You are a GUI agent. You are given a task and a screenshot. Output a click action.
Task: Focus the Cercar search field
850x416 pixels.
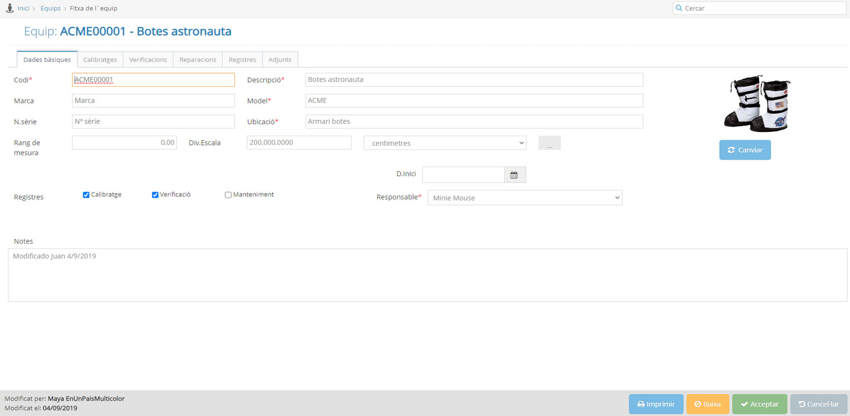click(759, 8)
